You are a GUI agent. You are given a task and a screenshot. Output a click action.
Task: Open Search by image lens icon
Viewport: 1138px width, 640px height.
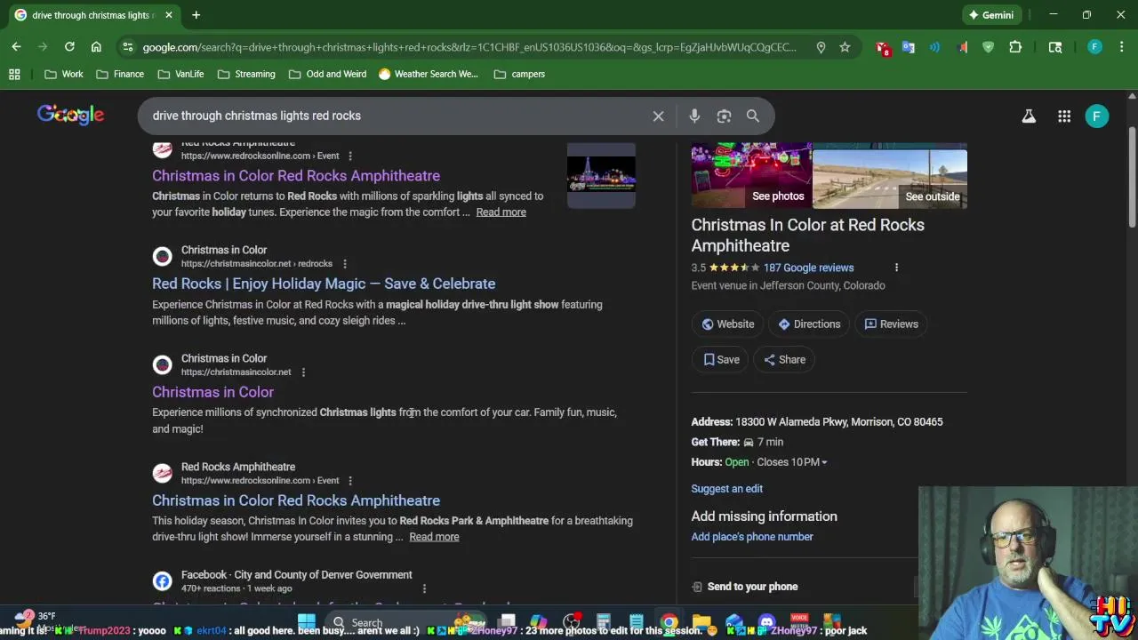pos(724,116)
